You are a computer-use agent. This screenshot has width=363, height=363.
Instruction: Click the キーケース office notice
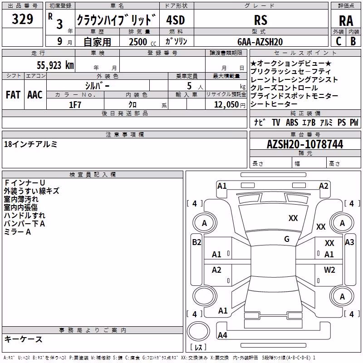pos(23,339)
